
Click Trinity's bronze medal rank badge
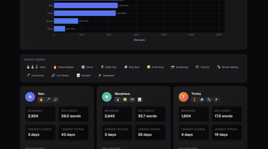pos(195,99)
